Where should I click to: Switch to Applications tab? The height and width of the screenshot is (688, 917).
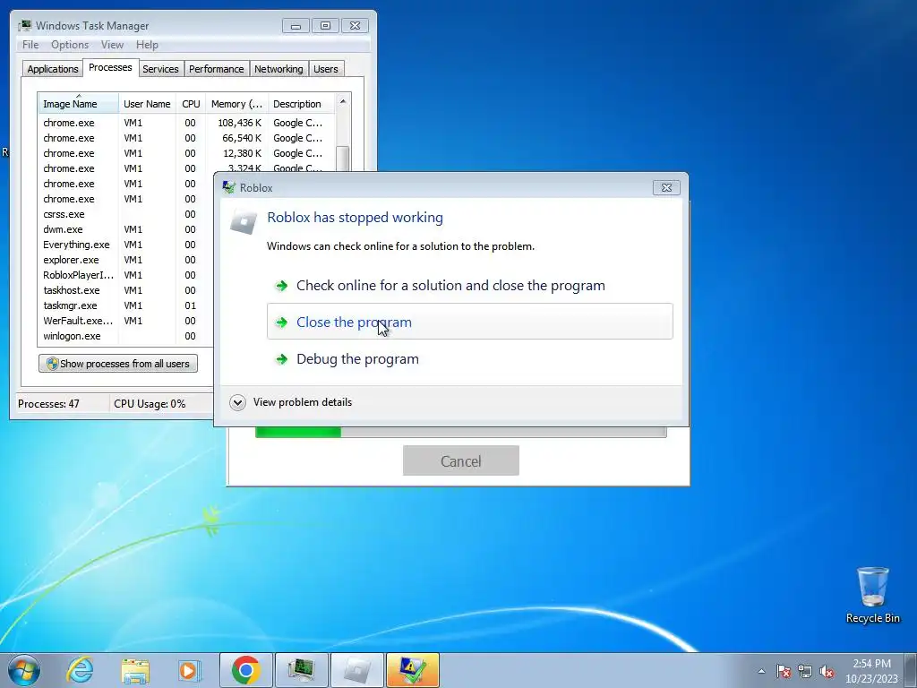53,69
